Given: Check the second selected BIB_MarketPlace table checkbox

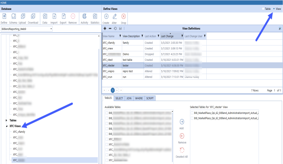Looking at the screenshot, I should coord(192,118).
